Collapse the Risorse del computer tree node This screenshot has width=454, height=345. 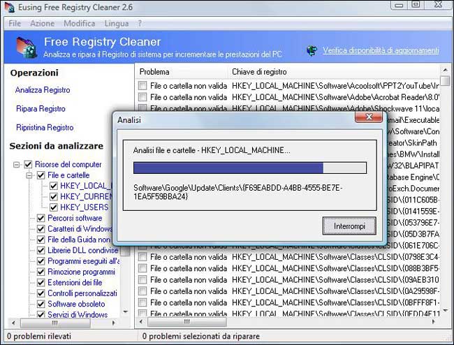(x=17, y=165)
